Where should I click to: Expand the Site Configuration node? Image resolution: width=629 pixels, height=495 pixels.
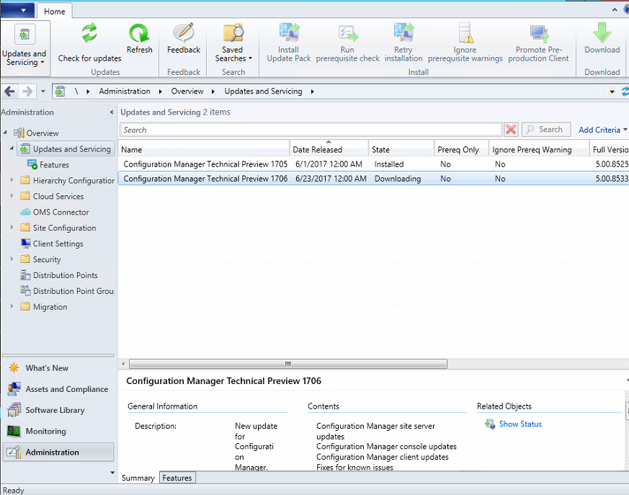(x=12, y=228)
